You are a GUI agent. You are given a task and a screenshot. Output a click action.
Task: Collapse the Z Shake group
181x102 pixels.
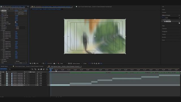point(1,50)
